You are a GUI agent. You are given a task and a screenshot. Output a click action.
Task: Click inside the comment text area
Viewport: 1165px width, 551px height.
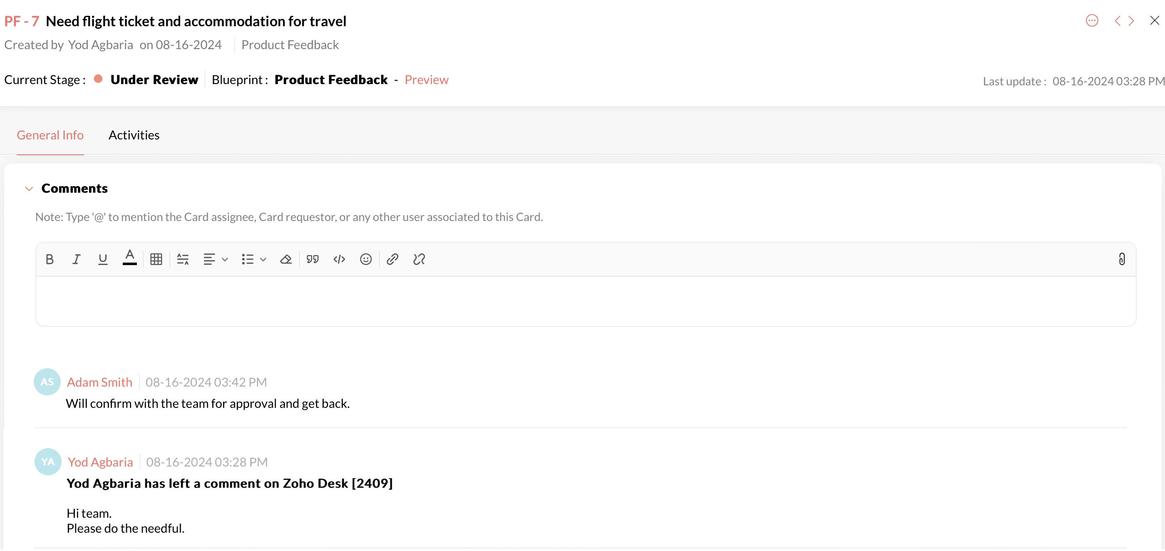point(585,301)
